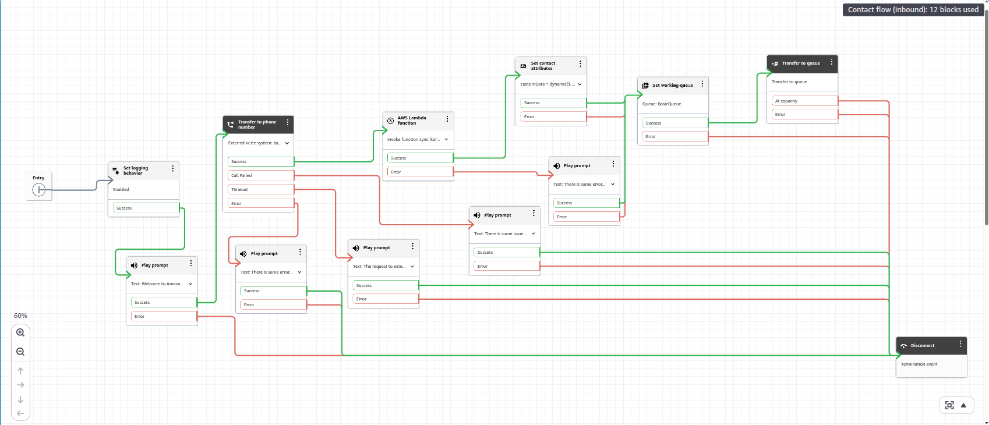Pan canvas up with the up arrow
Image resolution: width=989 pixels, height=425 pixels.
click(x=20, y=371)
